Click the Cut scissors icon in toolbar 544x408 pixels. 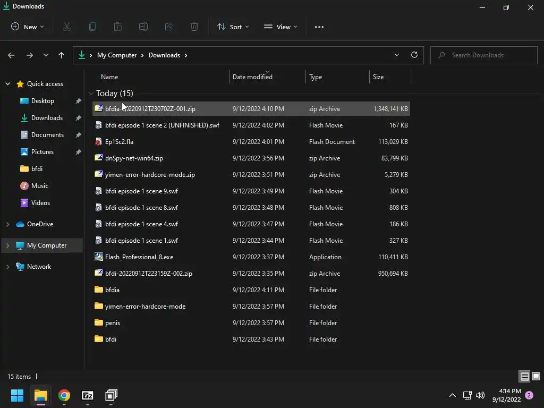click(67, 27)
